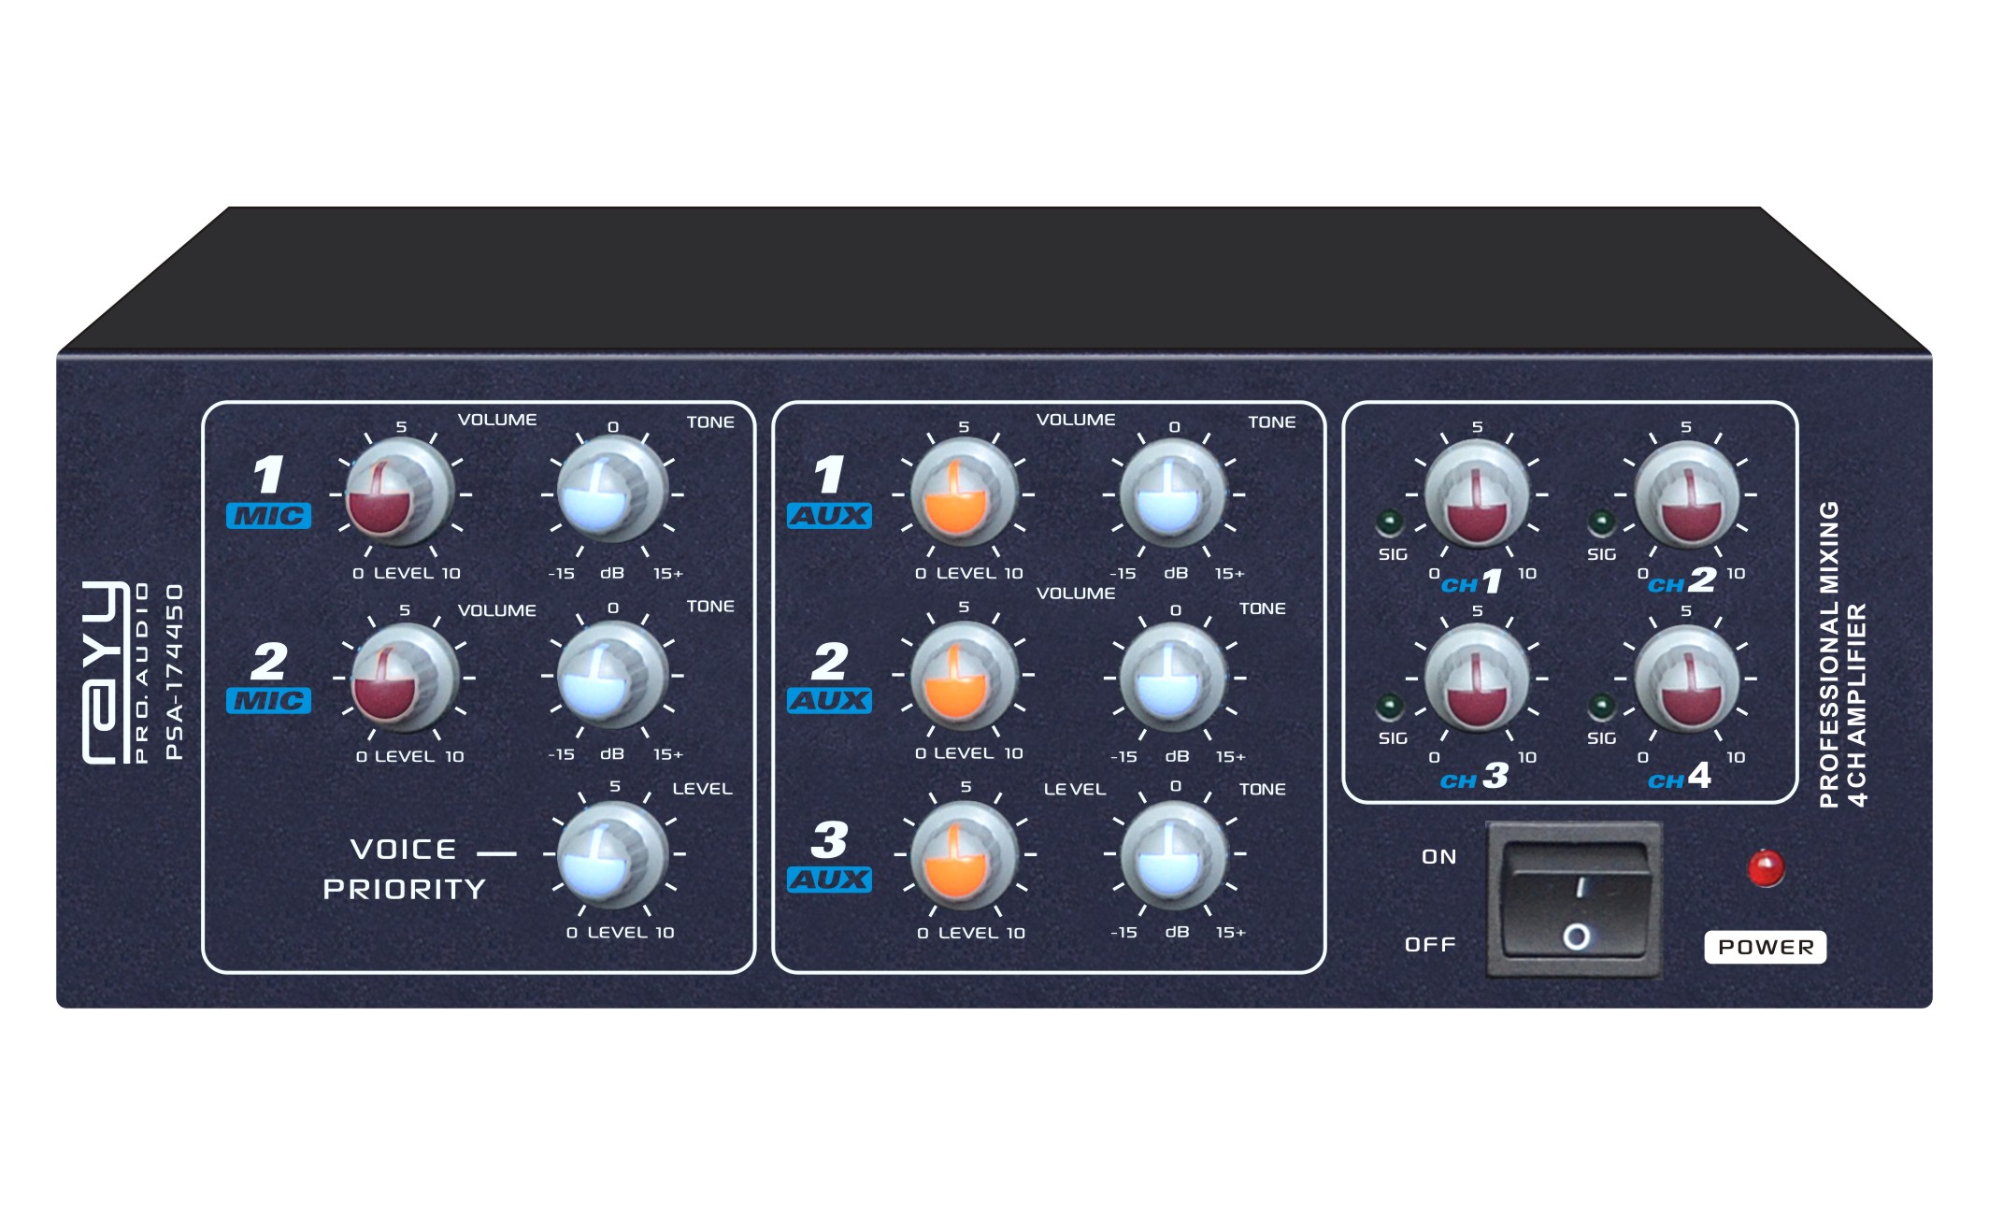Click the CH 3 SIG indicator light

pyautogui.click(x=1390, y=706)
